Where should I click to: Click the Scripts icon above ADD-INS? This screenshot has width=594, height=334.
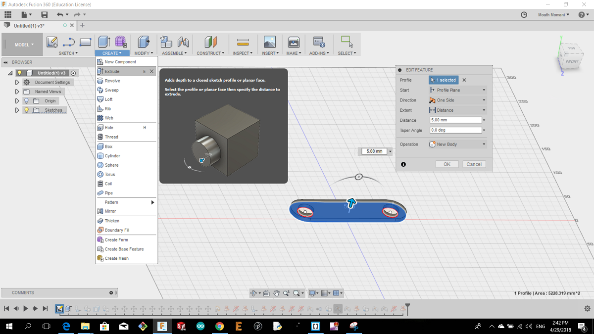click(x=319, y=42)
